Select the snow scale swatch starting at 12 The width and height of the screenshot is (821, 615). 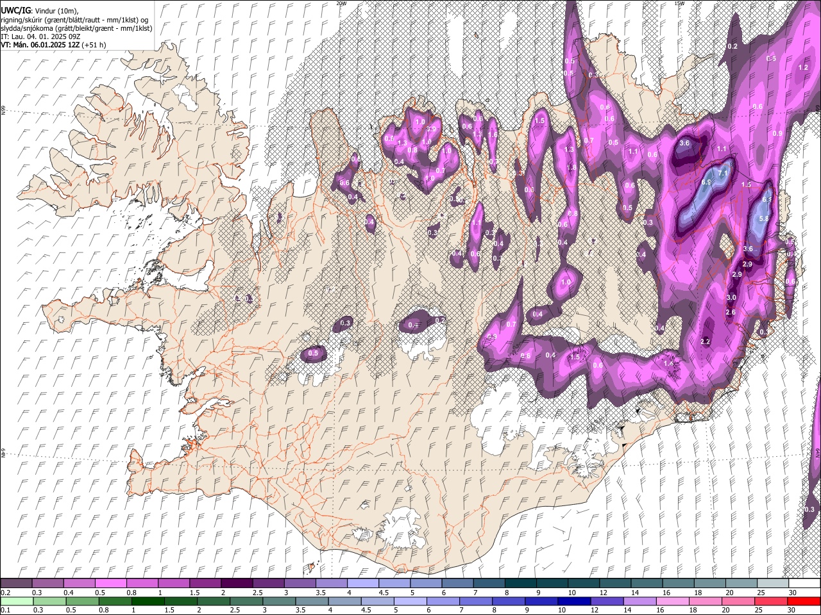(615, 584)
